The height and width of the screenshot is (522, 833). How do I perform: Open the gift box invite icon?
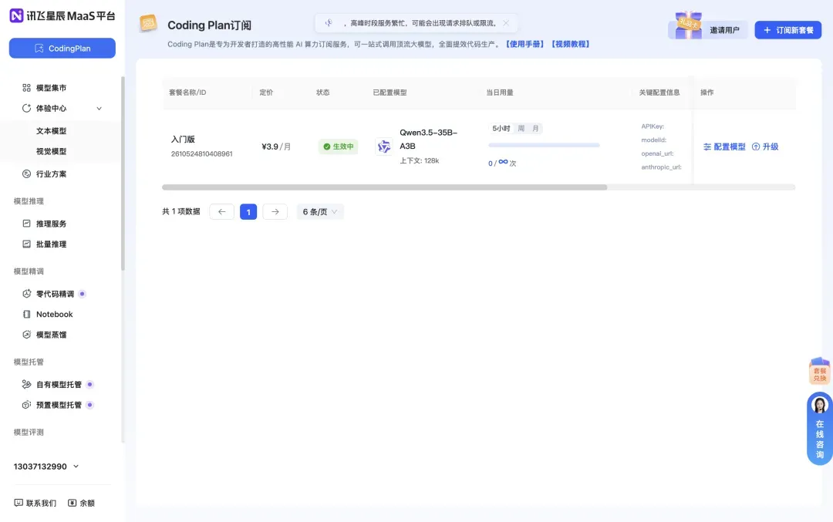(x=689, y=25)
